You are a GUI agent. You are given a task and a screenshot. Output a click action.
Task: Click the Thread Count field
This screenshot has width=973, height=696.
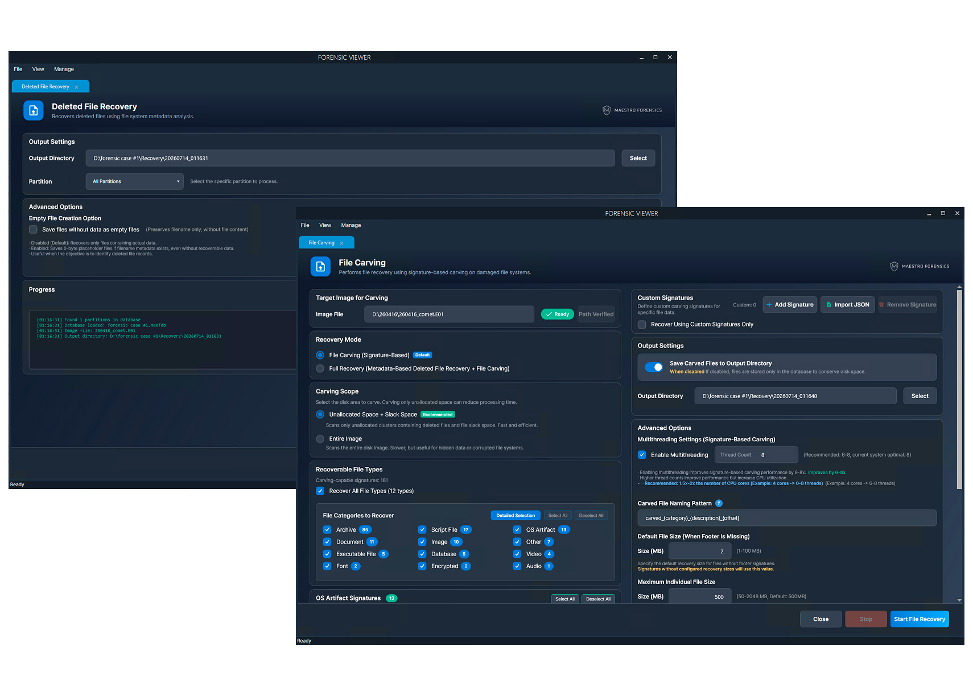pos(756,455)
